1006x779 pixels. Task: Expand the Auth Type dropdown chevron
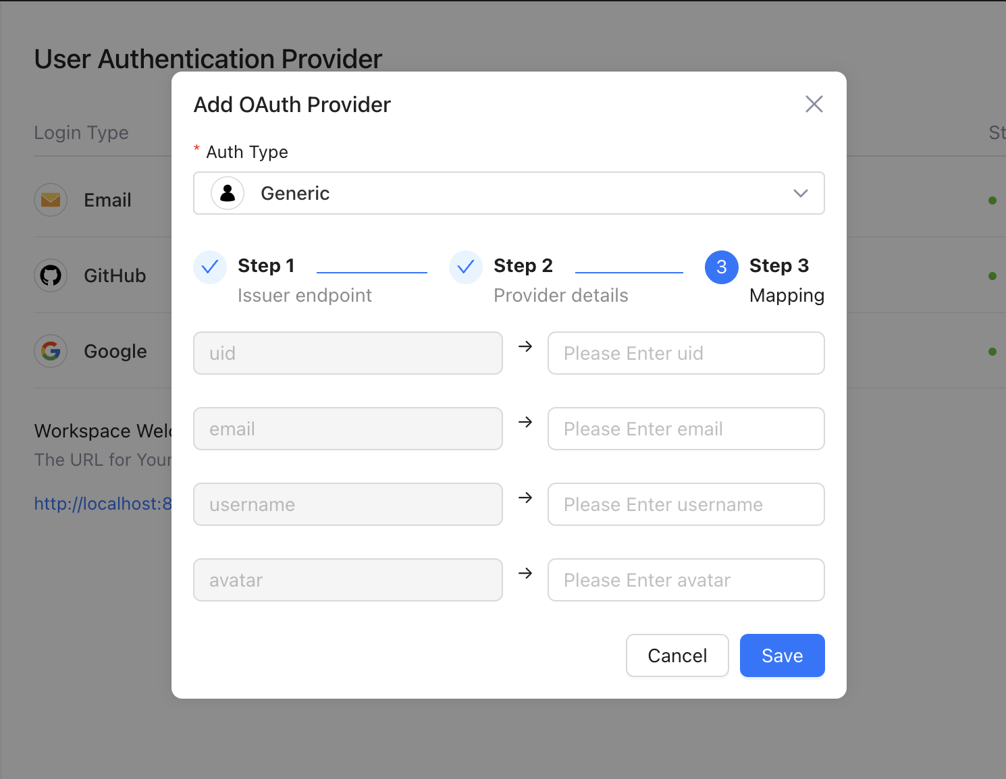[x=800, y=194]
